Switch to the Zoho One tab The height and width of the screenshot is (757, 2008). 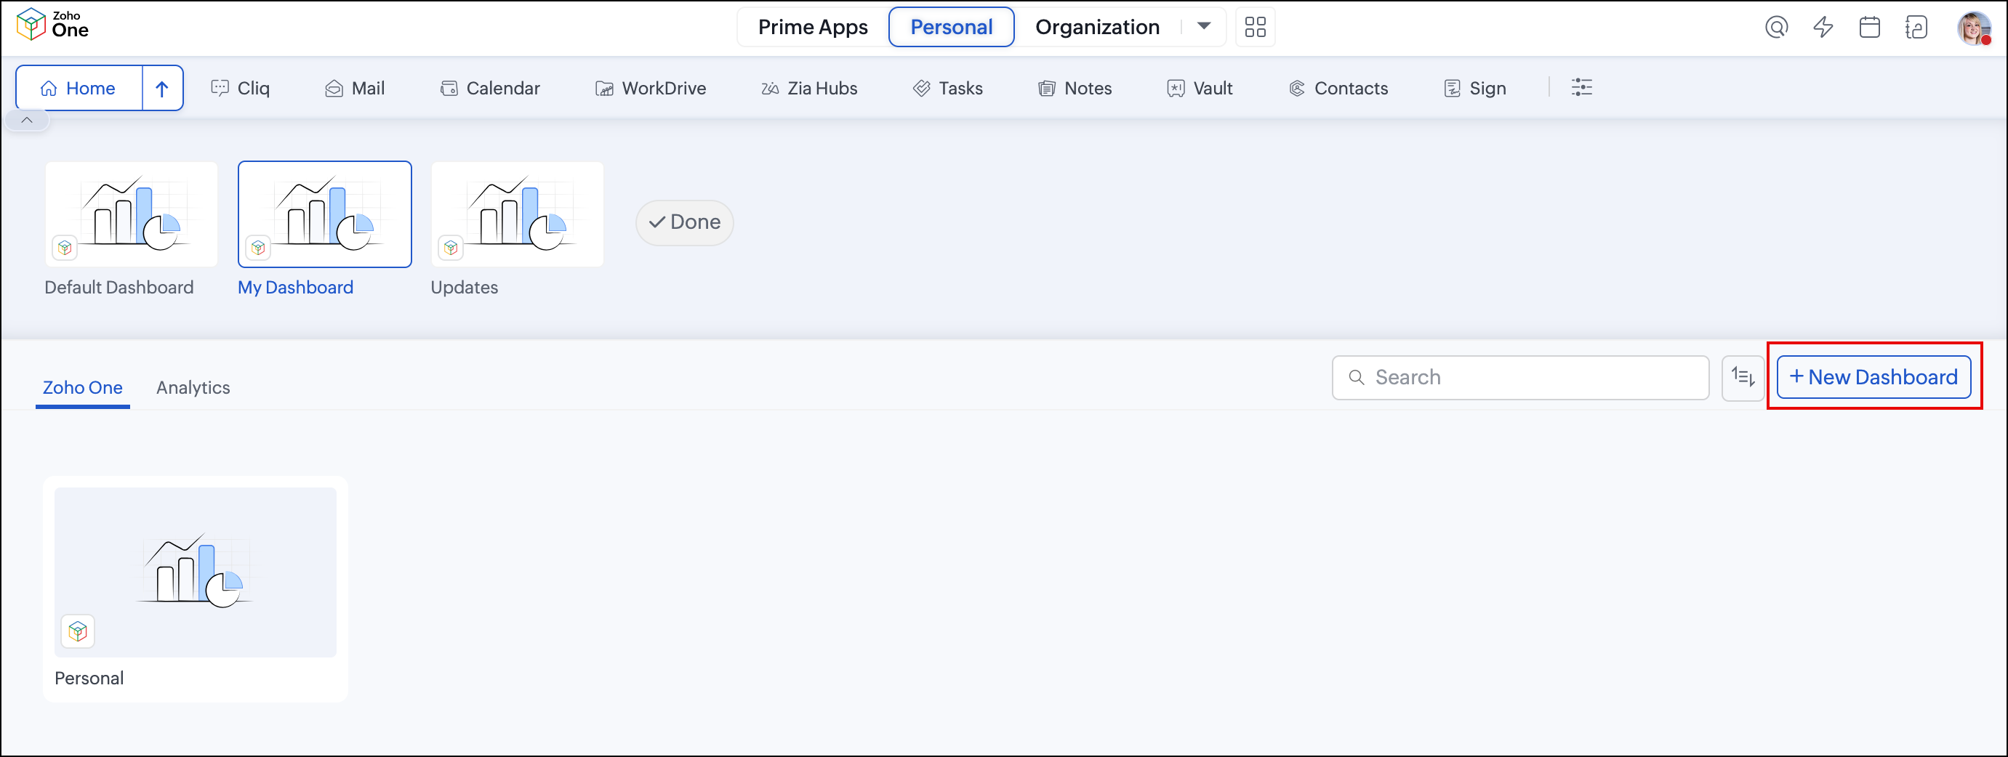tap(83, 387)
